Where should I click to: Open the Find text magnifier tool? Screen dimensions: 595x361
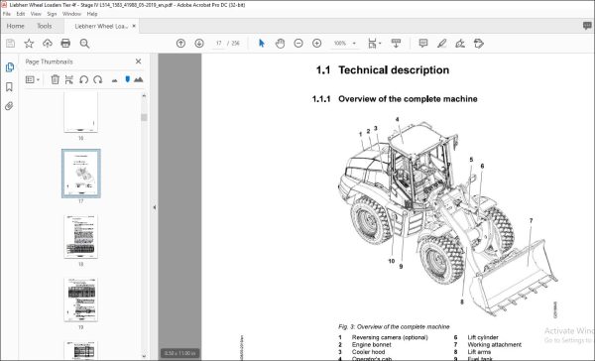click(x=84, y=44)
